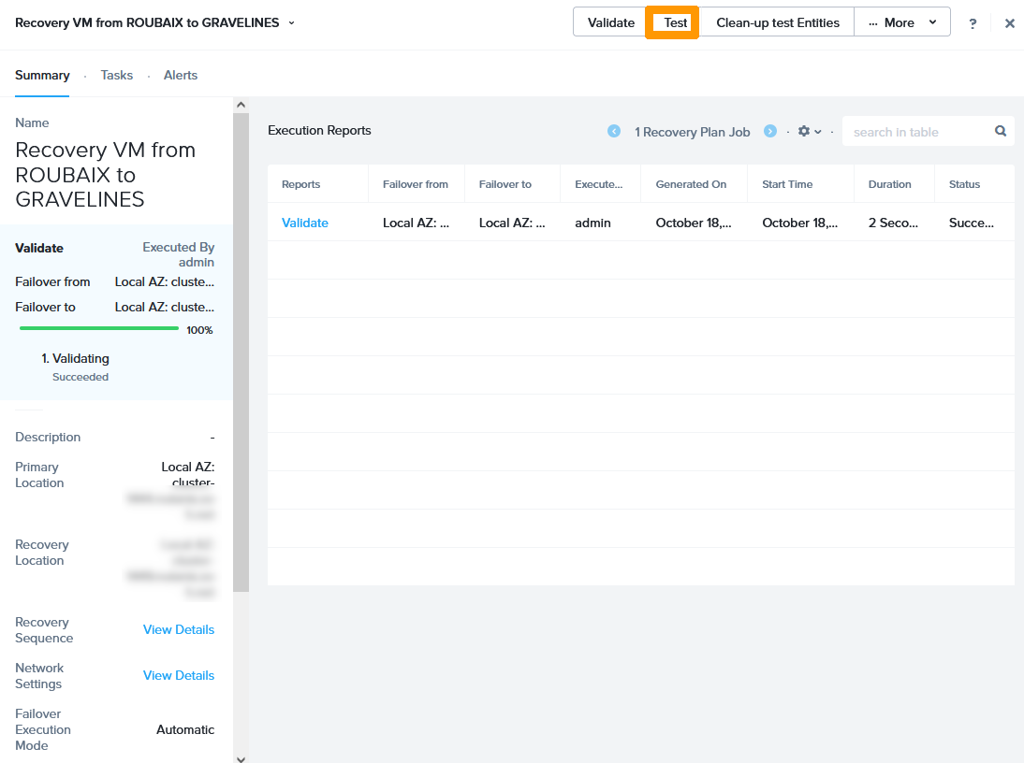The height and width of the screenshot is (763, 1024).
Task: Click the help question mark icon
Action: 973,23
